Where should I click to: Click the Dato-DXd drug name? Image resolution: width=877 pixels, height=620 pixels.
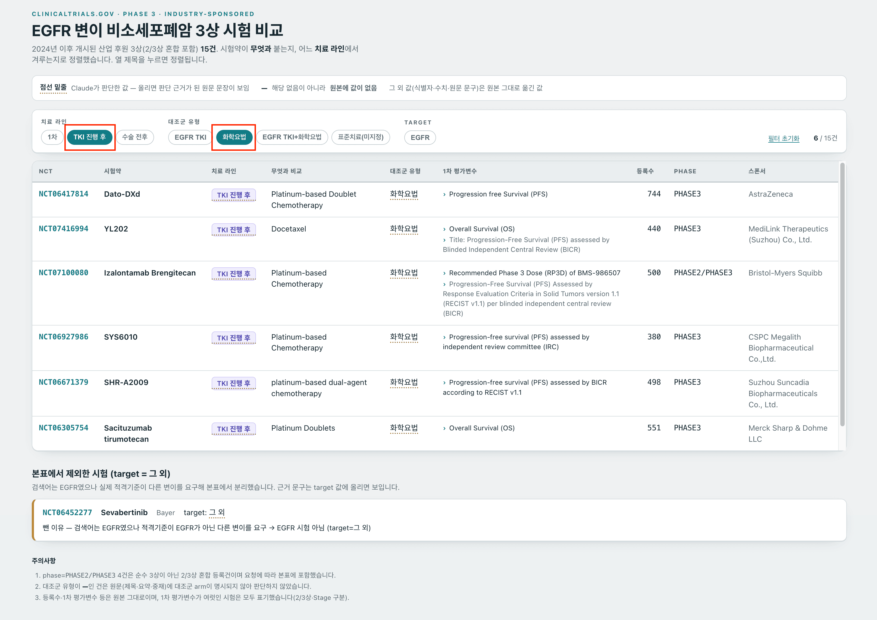[x=122, y=194]
